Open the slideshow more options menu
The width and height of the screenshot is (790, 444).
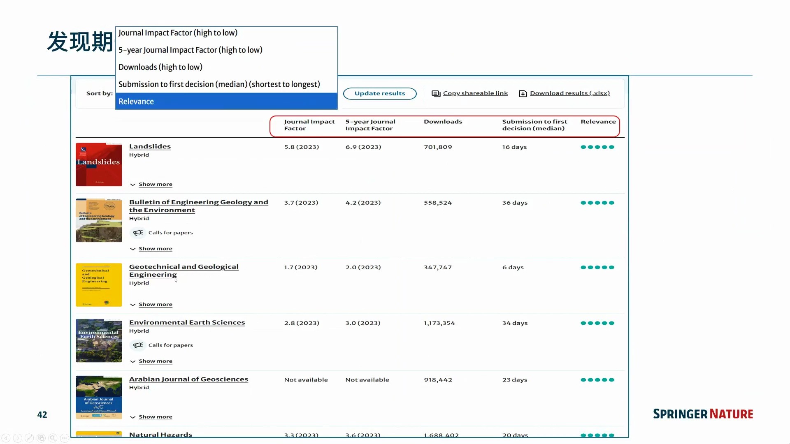click(x=65, y=438)
